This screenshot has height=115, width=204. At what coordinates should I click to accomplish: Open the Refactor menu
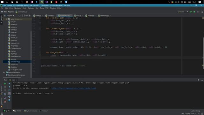point(31,8)
